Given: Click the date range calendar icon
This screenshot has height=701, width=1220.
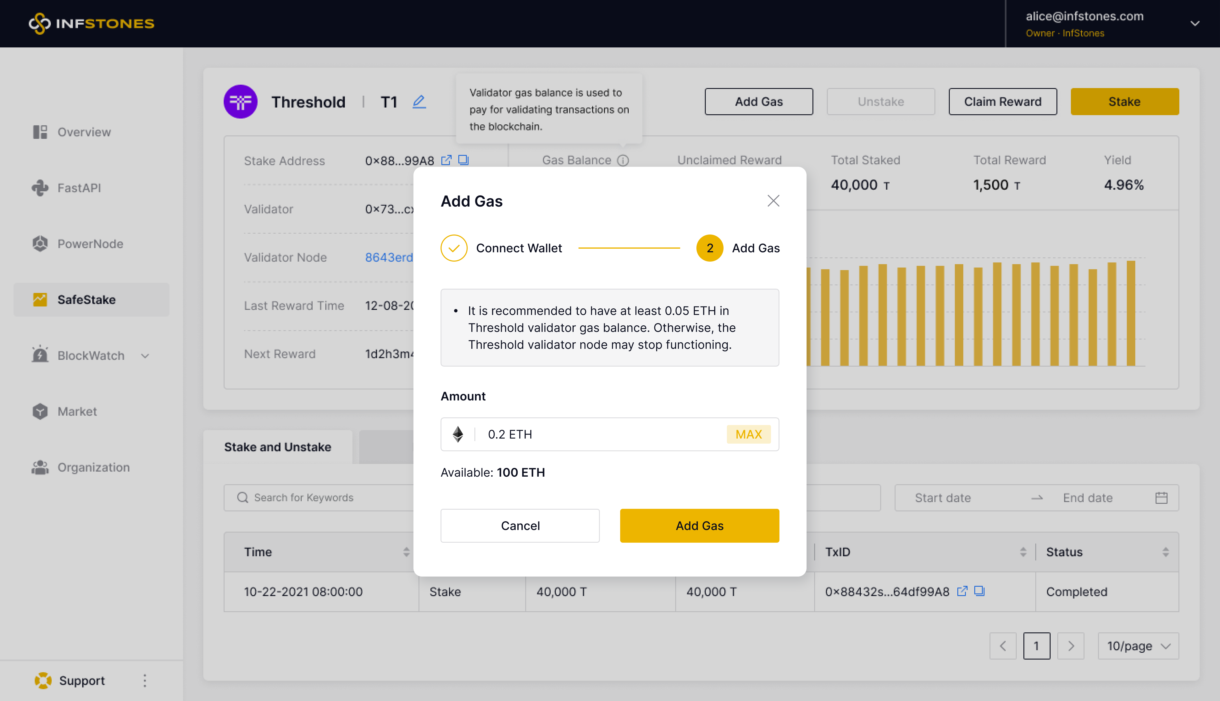Looking at the screenshot, I should click(x=1161, y=498).
